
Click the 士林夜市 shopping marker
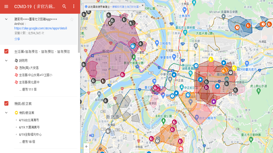point(184,10)
